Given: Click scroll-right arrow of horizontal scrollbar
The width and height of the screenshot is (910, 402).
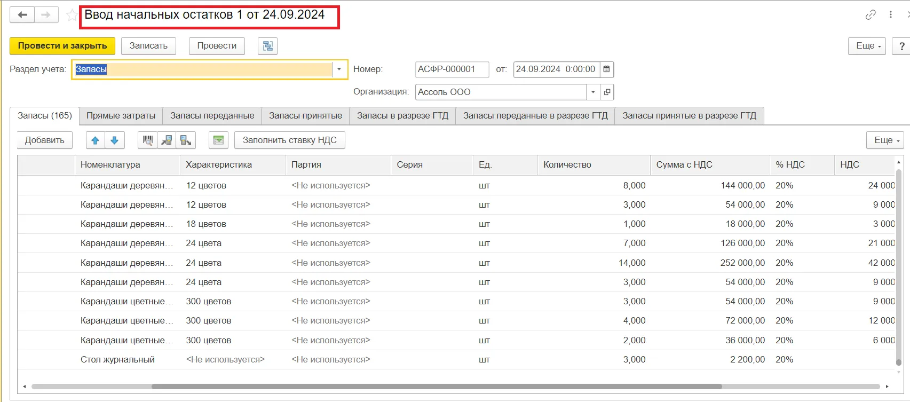Looking at the screenshot, I should 887,387.
